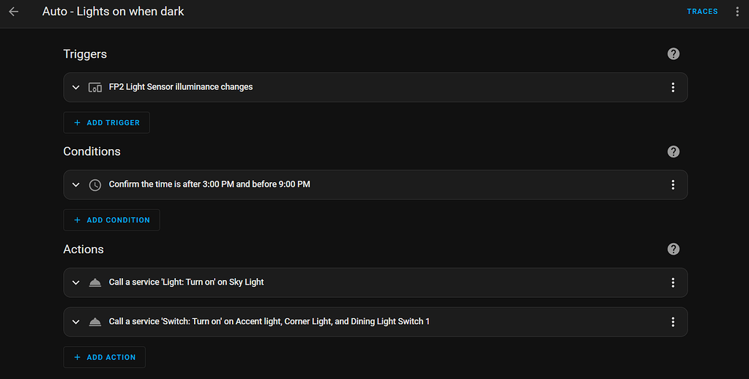Click the back arrow icon
The width and height of the screenshot is (749, 379).
(x=13, y=12)
